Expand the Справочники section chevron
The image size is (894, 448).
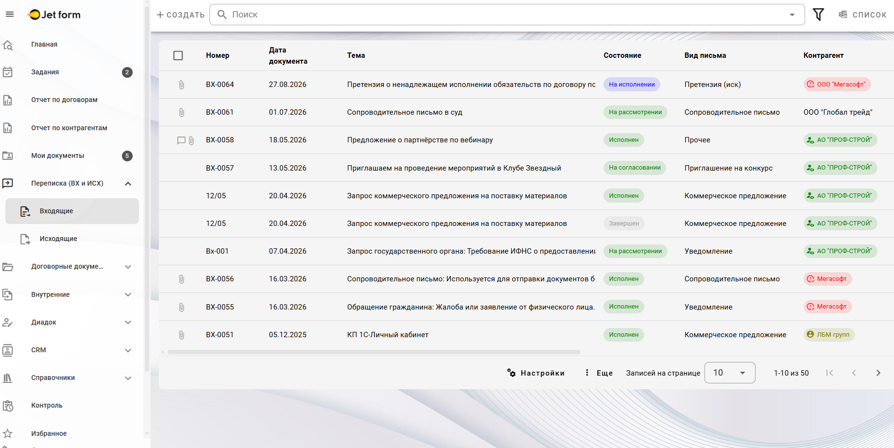(x=128, y=378)
